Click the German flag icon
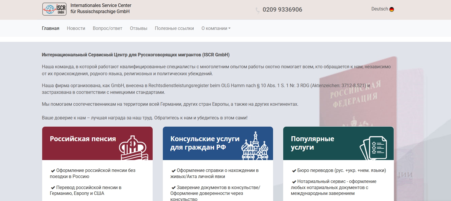Screen dimensions: 451x201 pos(392,9)
